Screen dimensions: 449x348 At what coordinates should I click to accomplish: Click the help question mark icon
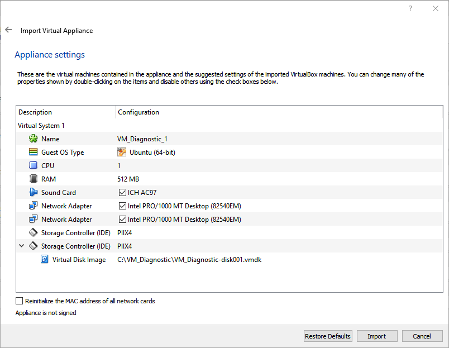pos(410,8)
